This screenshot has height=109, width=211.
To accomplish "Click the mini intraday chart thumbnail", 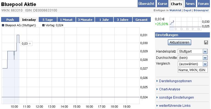I will click(x=185, y=24).
